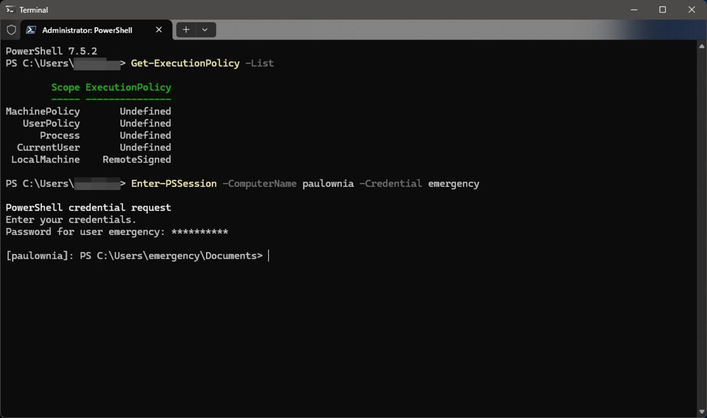Click the paulownia computer name argument
The width and height of the screenshot is (707, 418).
tap(328, 183)
